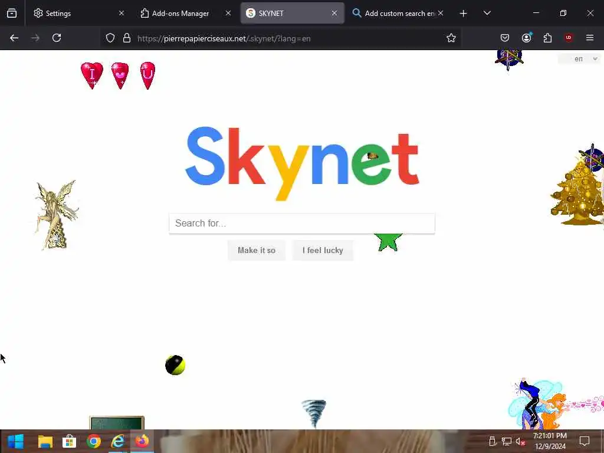The image size is (604, 453).
Task: Open Windows Start menu
Action: click(x=16, y=441)
